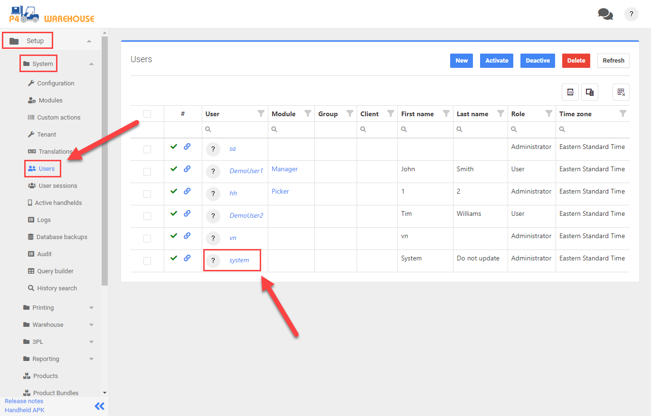The image size is (651, 416).
Task: Go to Database backups menu item
Action: click(x=62, y=237)
